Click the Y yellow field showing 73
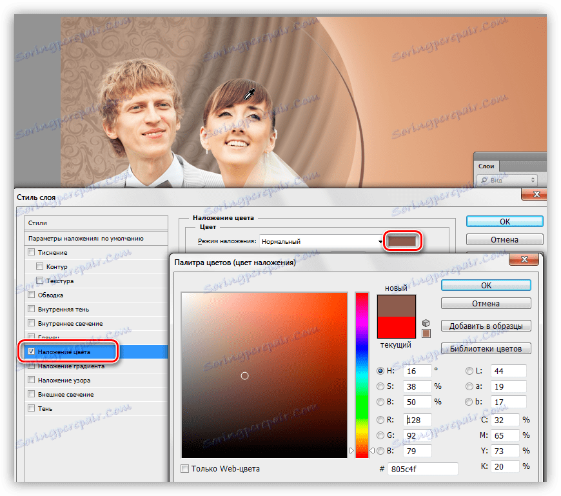 coord(505,451)
